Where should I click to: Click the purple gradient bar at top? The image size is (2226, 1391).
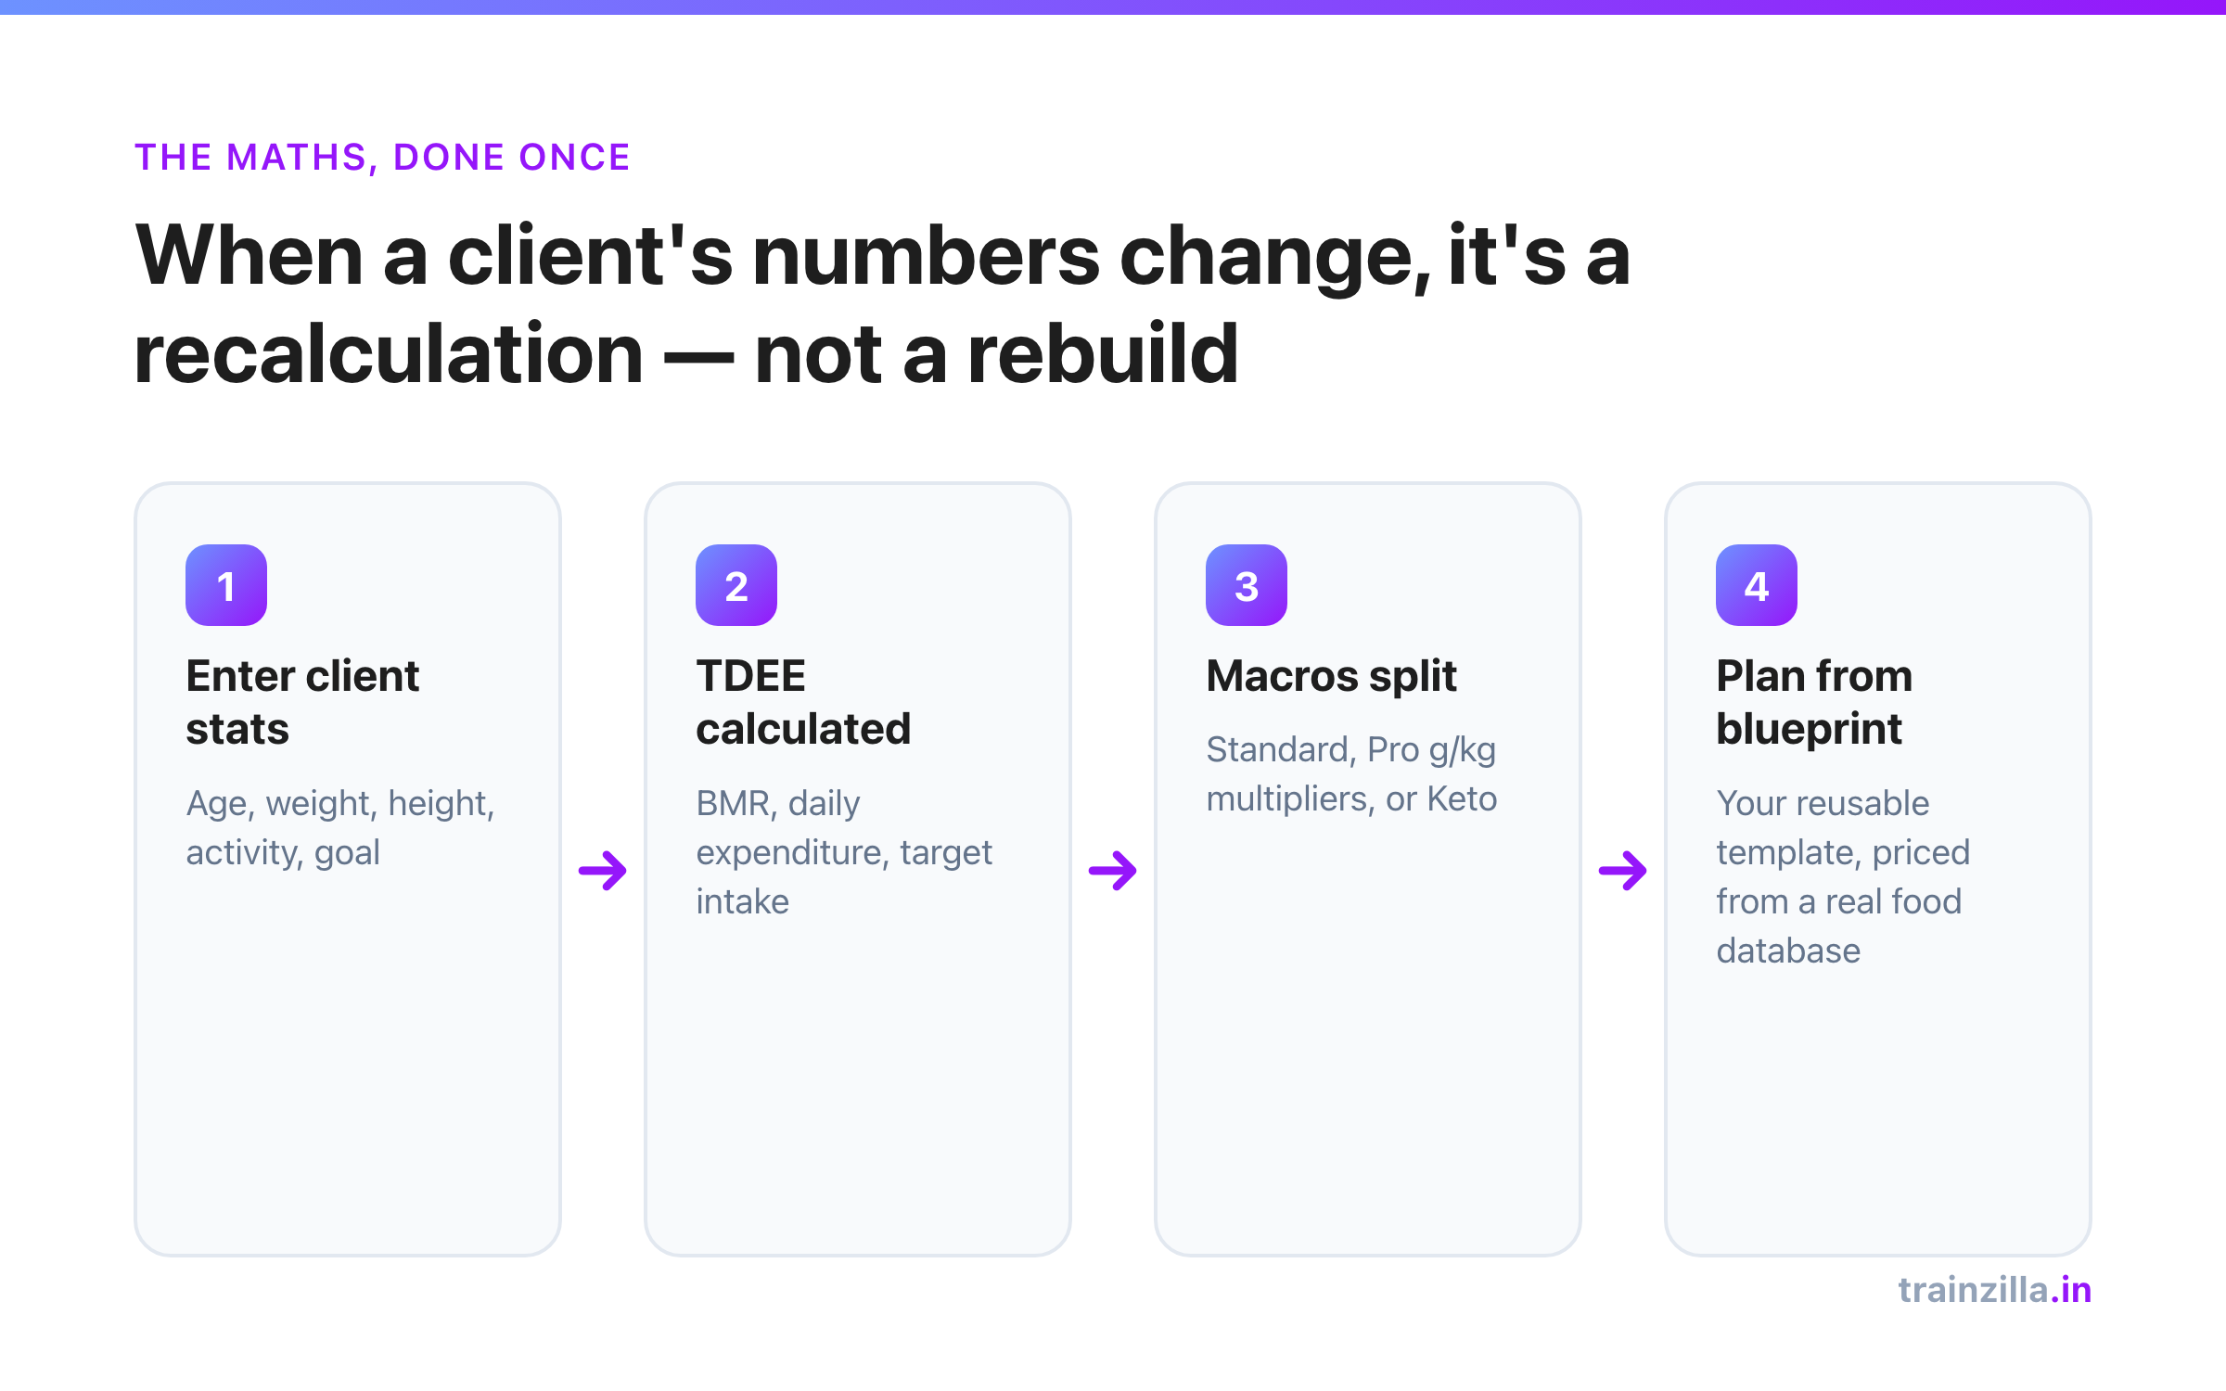[1113, 7]
